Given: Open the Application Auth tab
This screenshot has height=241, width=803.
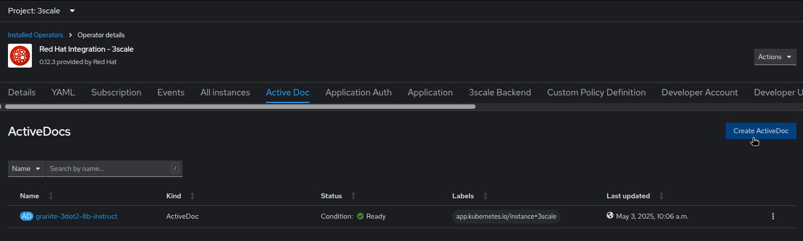Looking at the screenshot, I should click(x=358, y=92).
